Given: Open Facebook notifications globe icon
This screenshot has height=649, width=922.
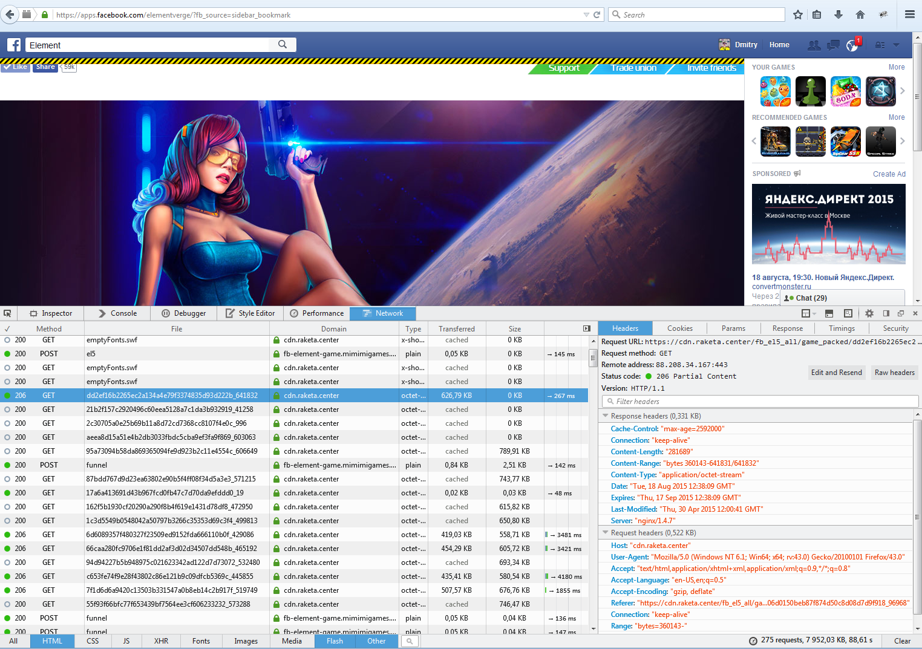Looking at the screenshot, I should coord(852,45).
